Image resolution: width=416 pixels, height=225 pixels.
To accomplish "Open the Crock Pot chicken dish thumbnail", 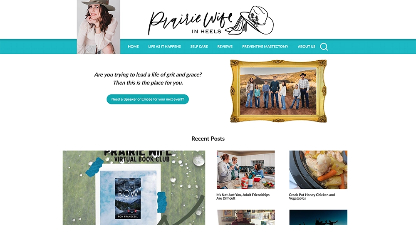I will point(318,170).
